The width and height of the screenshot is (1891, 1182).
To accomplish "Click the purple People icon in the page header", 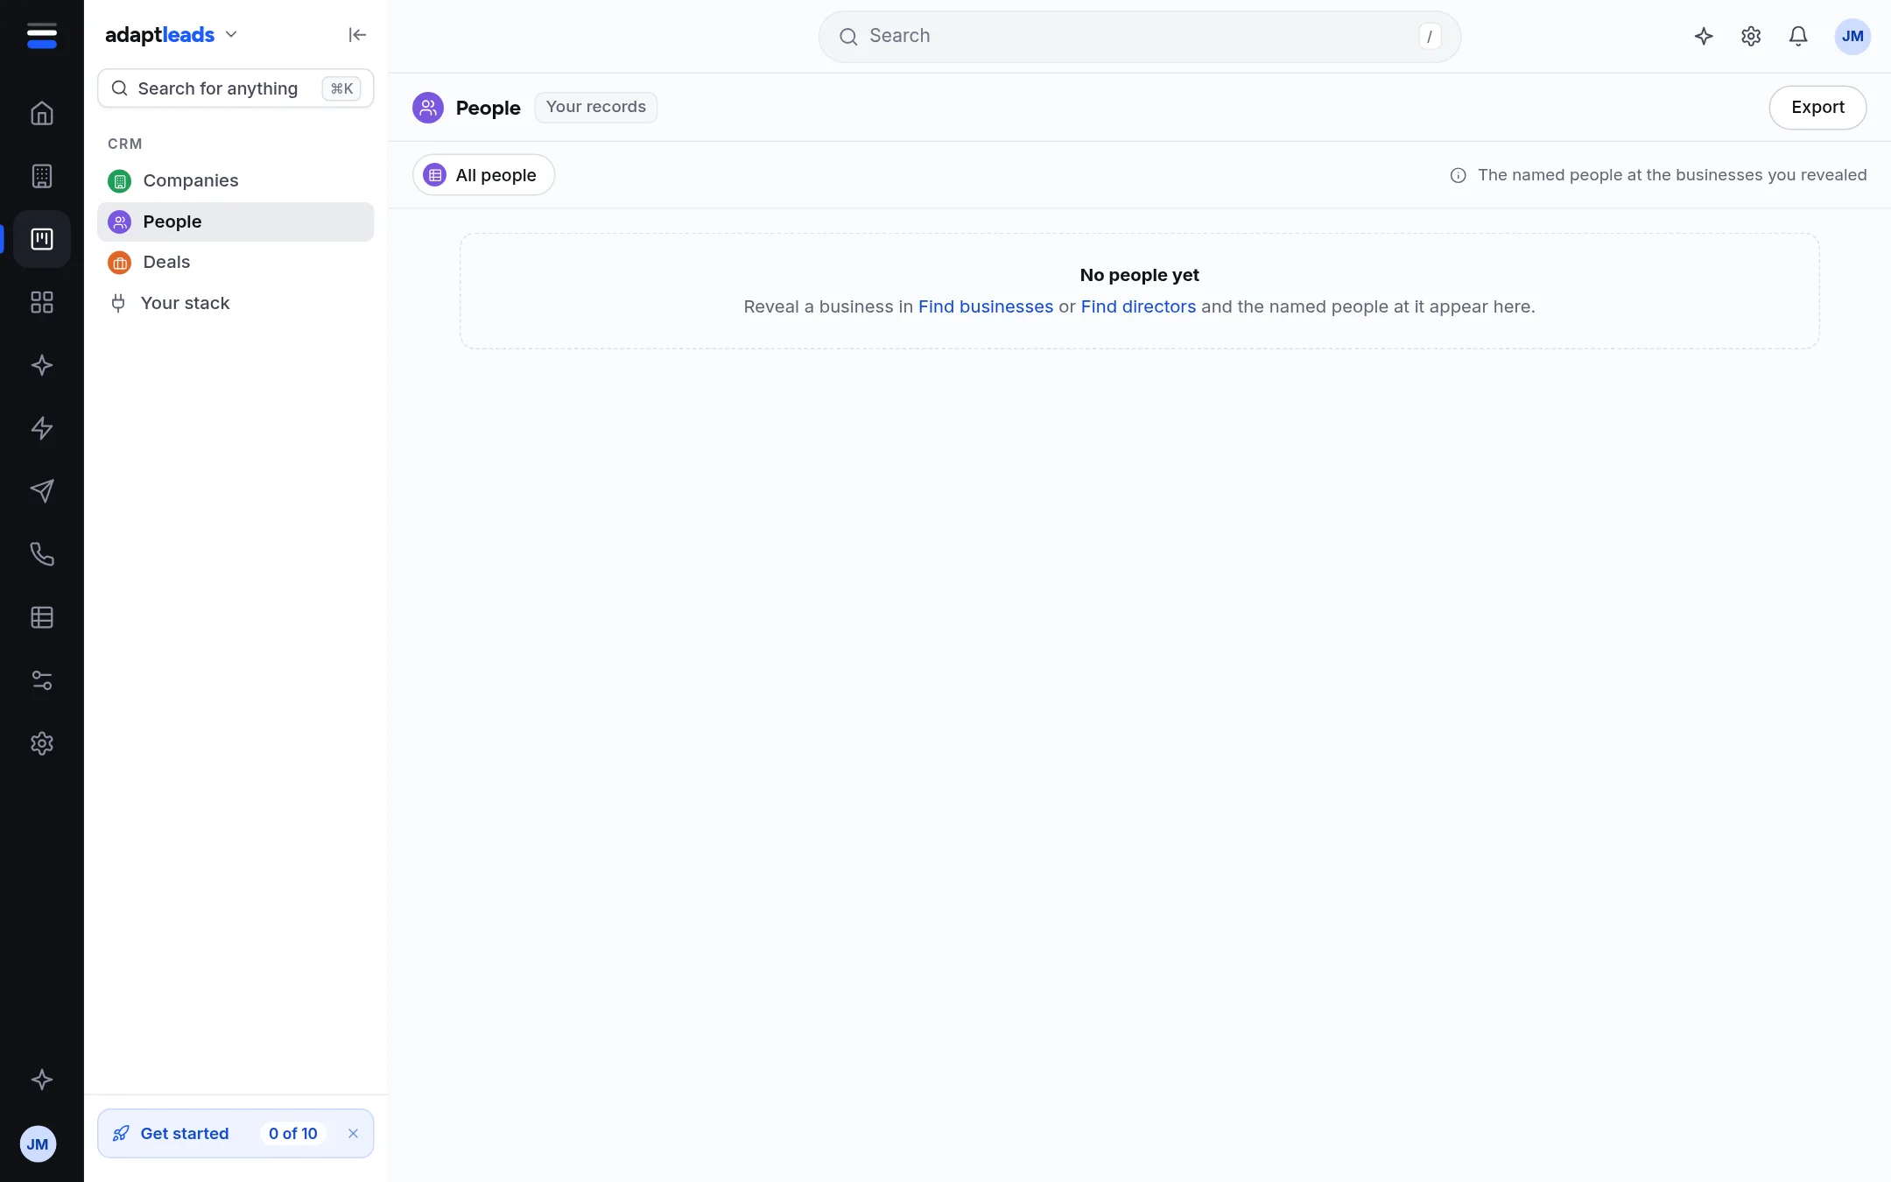I will [x=428, y=108].
